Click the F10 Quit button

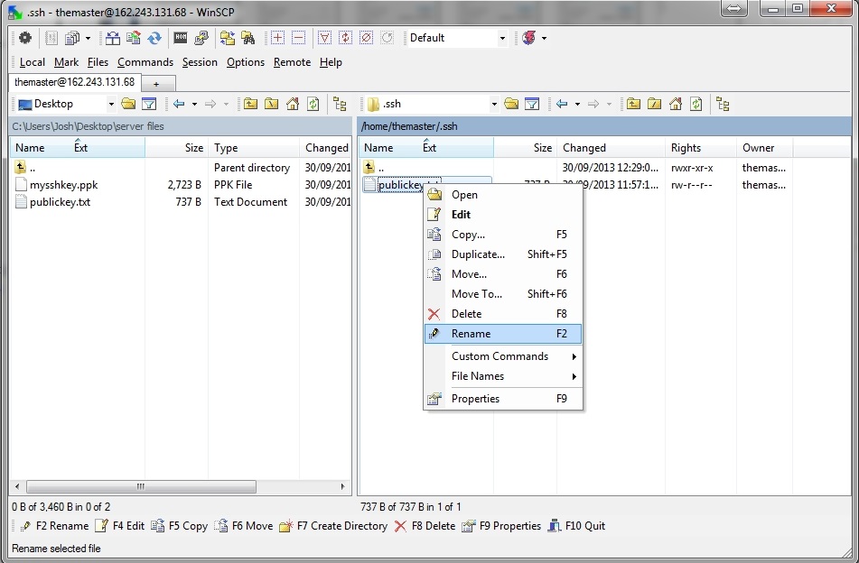(x=576, y=526)
